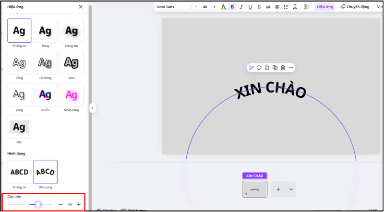Expand the dropdown next to add page
Viewport: 384px width, 212px height.
(291, 189)
